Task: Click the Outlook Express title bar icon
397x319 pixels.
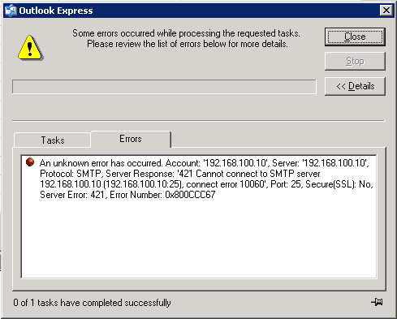Action: pos(11,11)
